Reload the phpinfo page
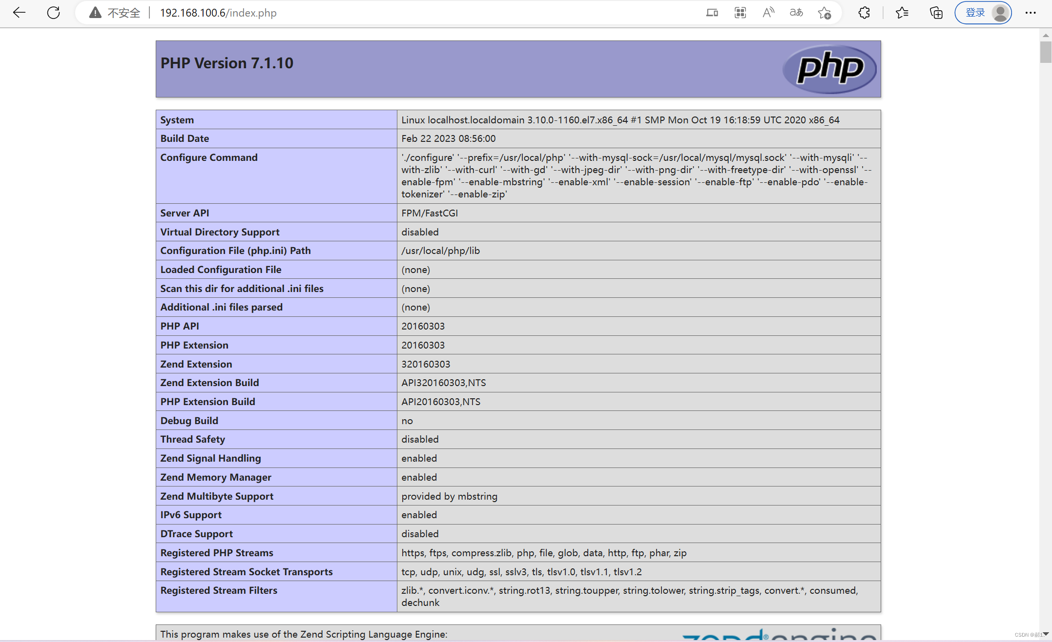1052x642 pixels. point(53,13)
